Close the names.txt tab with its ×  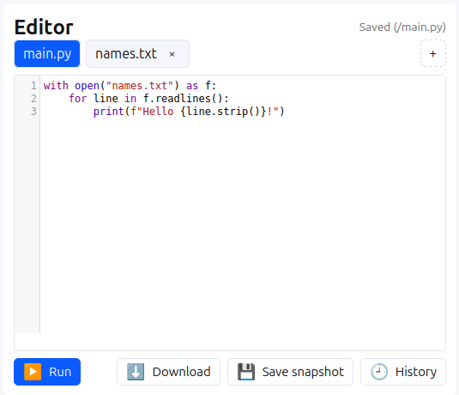pos(172,54)
